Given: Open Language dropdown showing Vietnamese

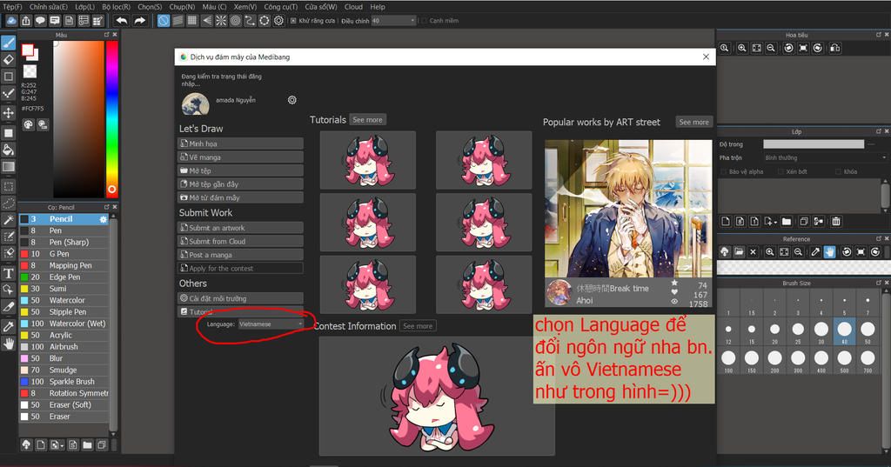Looking at the screenshot, I should [271, 324].
